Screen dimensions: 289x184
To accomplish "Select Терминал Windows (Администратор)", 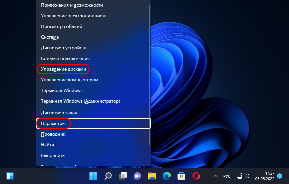I will pyautogui.click(x=80, y=101).
